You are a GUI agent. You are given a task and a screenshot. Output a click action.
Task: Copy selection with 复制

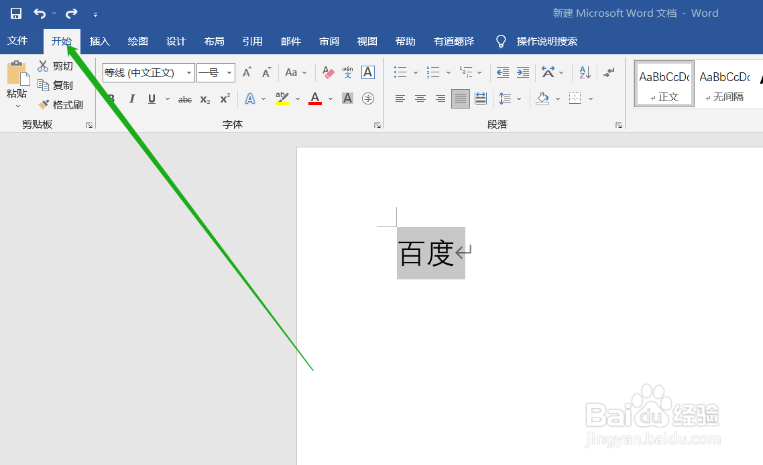coord(56,85)
